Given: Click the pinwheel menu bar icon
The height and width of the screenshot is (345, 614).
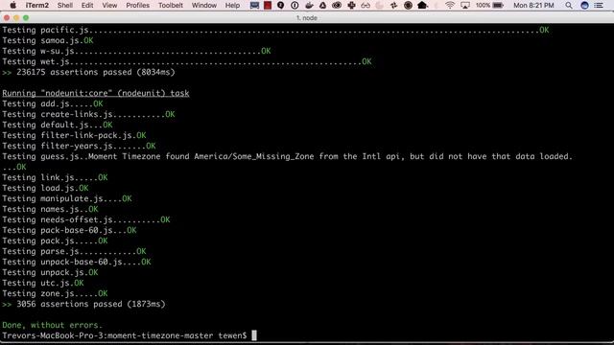Looking at the screenshot, I should (394, 5).
